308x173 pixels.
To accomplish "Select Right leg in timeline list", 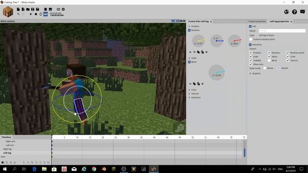I will [x=8, y=149].
